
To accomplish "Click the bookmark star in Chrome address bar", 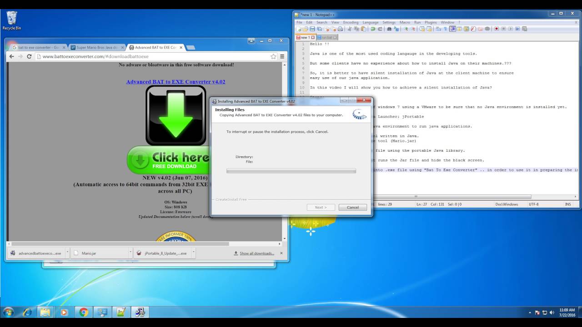I will tap(273, 56).
